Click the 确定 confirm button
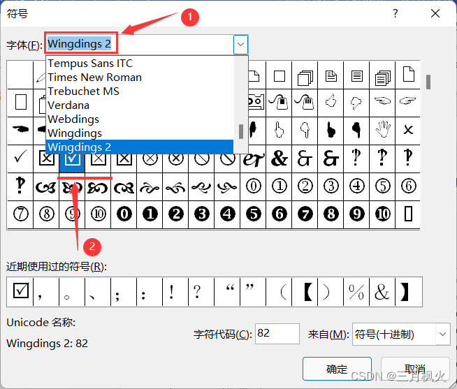Viewport: 457px width, 389px height. pyautogui.click(x=337, y=369)
